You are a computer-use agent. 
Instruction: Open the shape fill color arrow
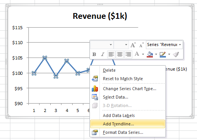point(156,54)
